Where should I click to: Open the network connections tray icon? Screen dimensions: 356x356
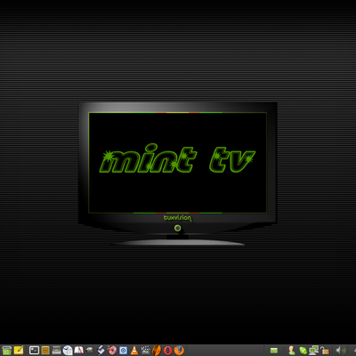tap(313, 351)
